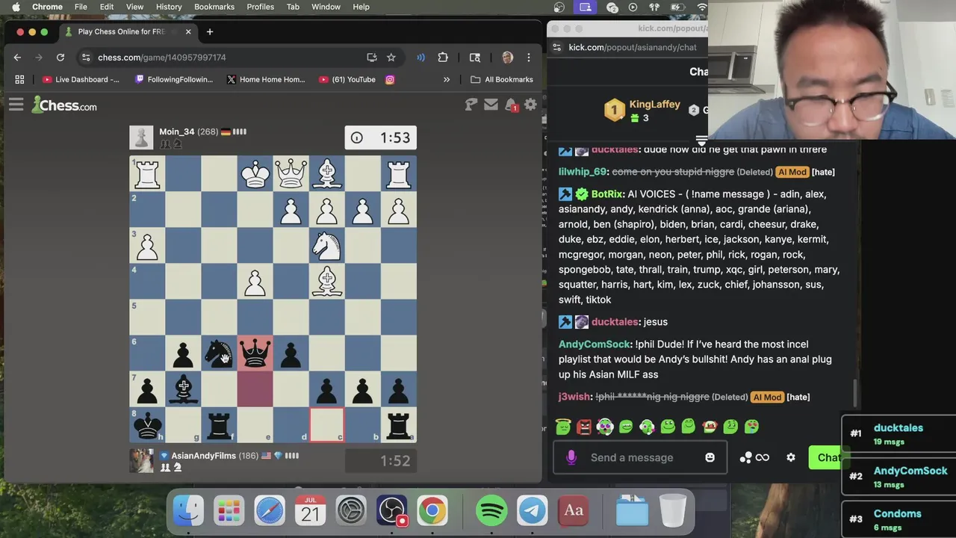
Task: Open Chrome extensions puzzle icon
Action: [443, 58]
